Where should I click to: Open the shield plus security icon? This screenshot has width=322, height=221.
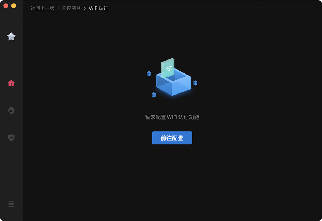[x=11, y=138]
